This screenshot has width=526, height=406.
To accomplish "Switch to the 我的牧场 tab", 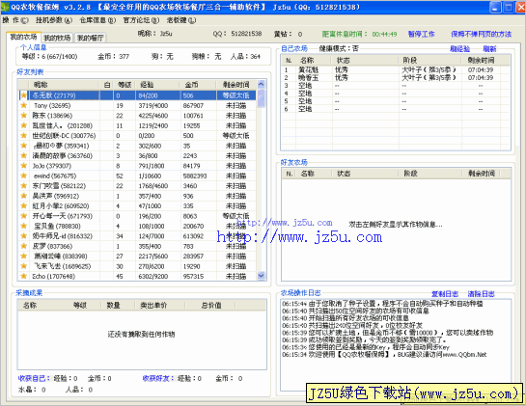I will pyautogui.click(x=57, y=38).
